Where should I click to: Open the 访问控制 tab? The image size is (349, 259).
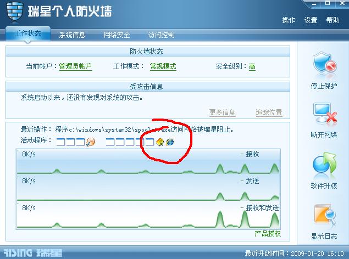click(161, 35)
